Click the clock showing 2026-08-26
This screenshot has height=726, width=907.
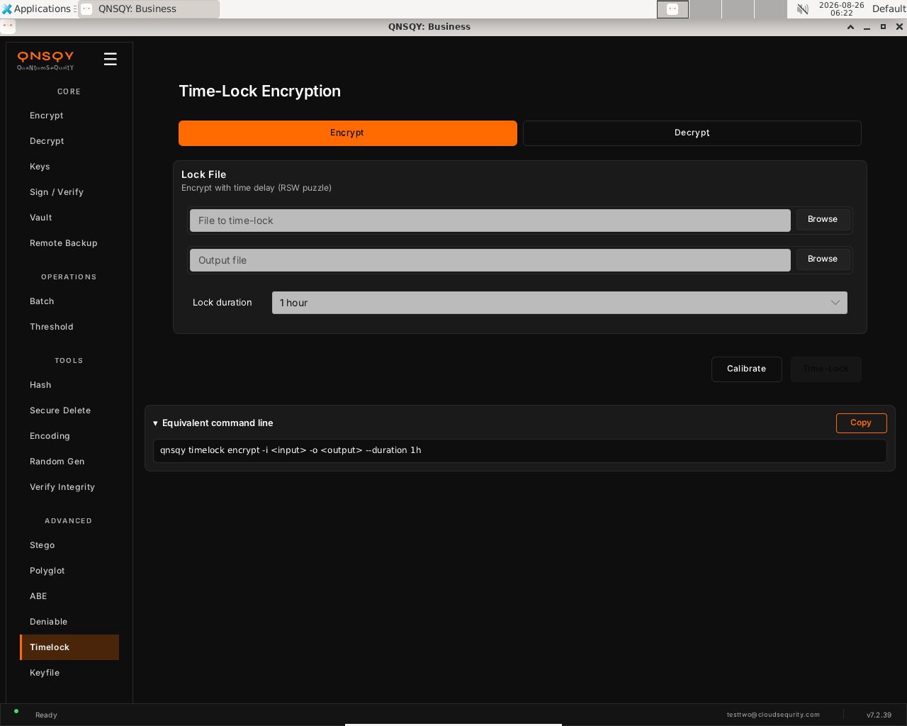(841, 9)
